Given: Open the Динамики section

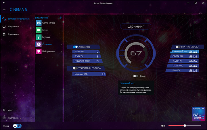Looking at the screenshot, I should pos(13,34).
